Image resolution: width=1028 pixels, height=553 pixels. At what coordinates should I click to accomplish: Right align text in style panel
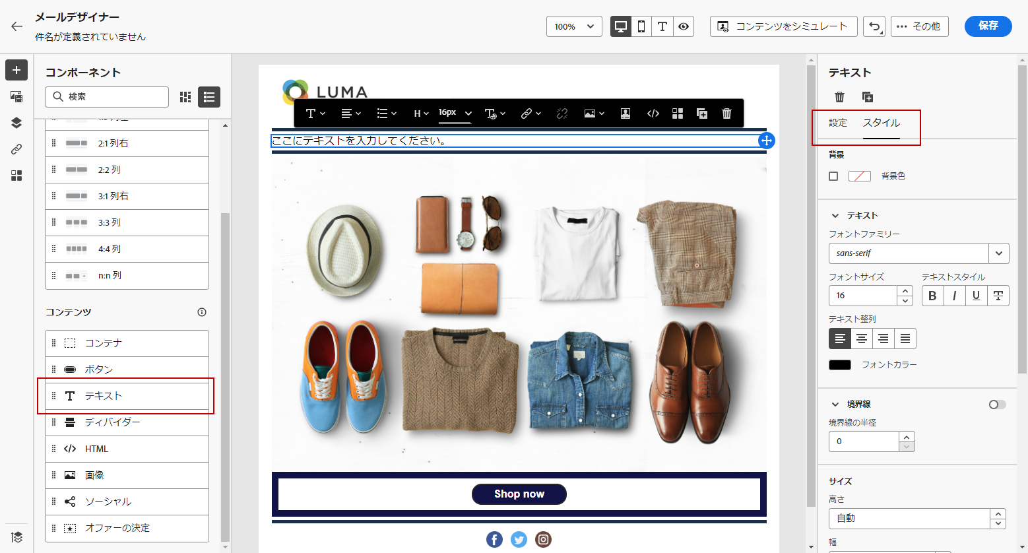pos(883,339)
